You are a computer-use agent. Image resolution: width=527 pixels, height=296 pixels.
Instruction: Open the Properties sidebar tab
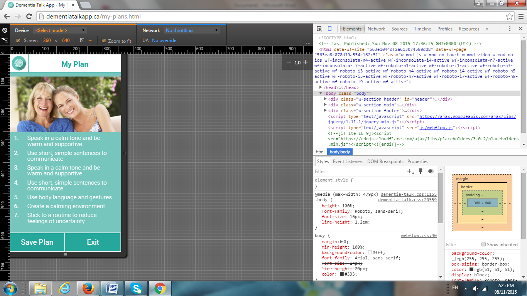417,161
